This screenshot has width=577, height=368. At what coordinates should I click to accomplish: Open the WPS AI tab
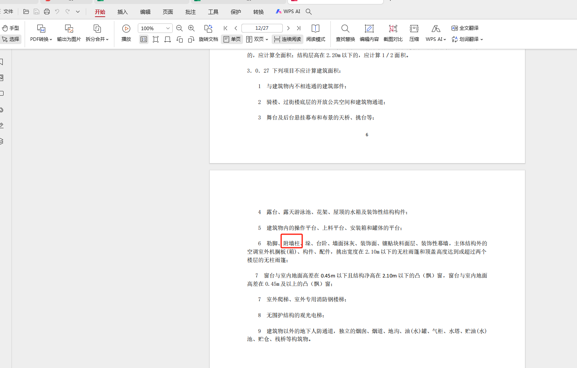coord(288,12)
